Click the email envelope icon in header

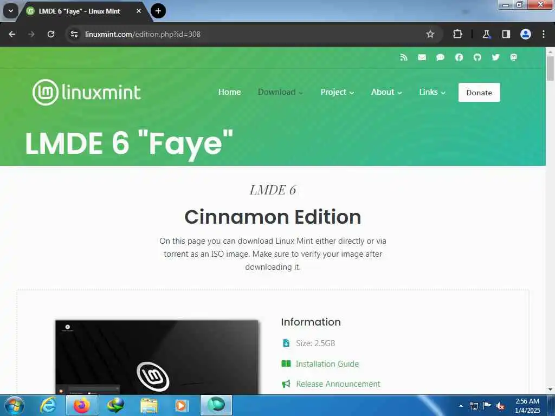coord(422,57)
